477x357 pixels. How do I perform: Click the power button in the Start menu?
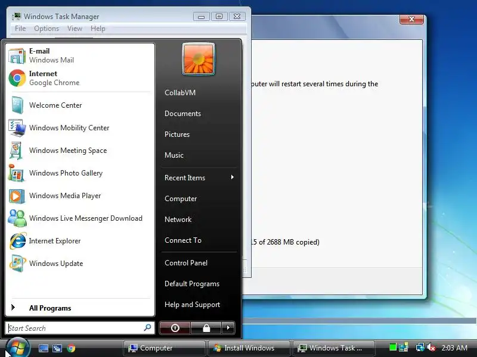[x=175, y=328]
